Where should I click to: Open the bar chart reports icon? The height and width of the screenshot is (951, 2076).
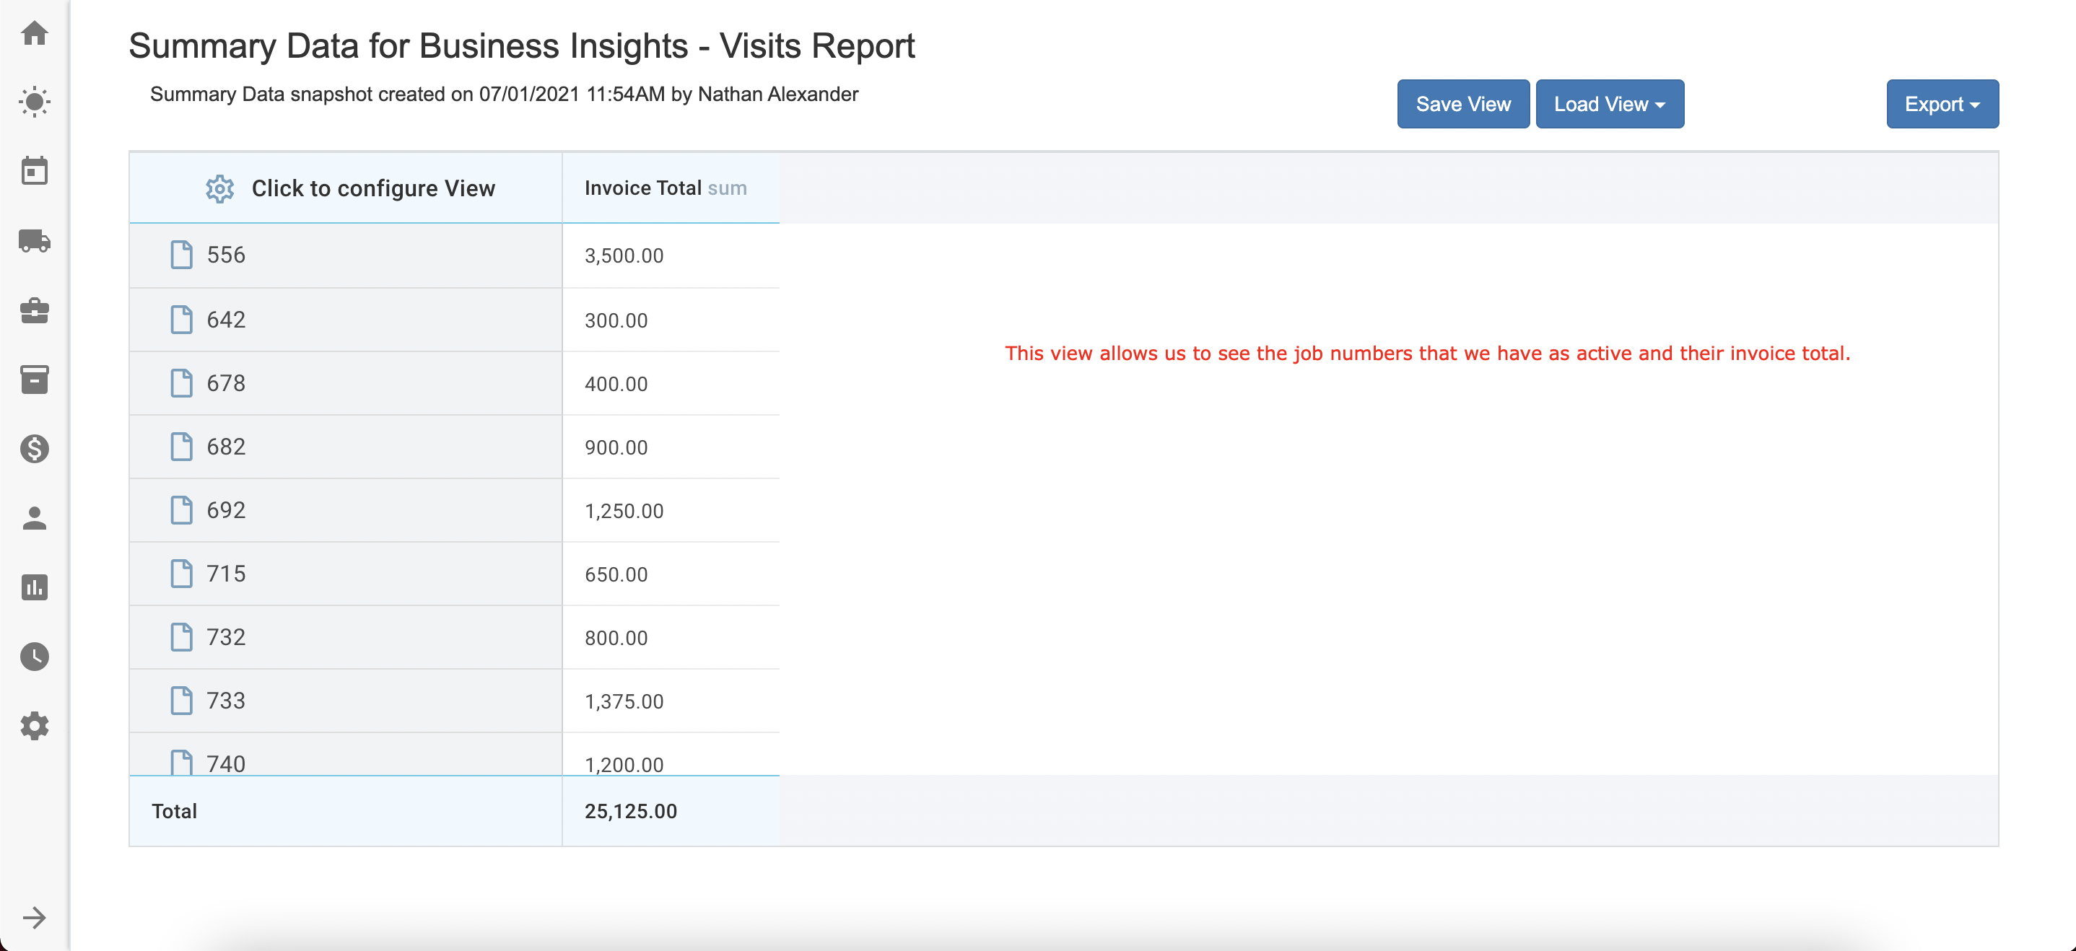(x=34, y=587)
